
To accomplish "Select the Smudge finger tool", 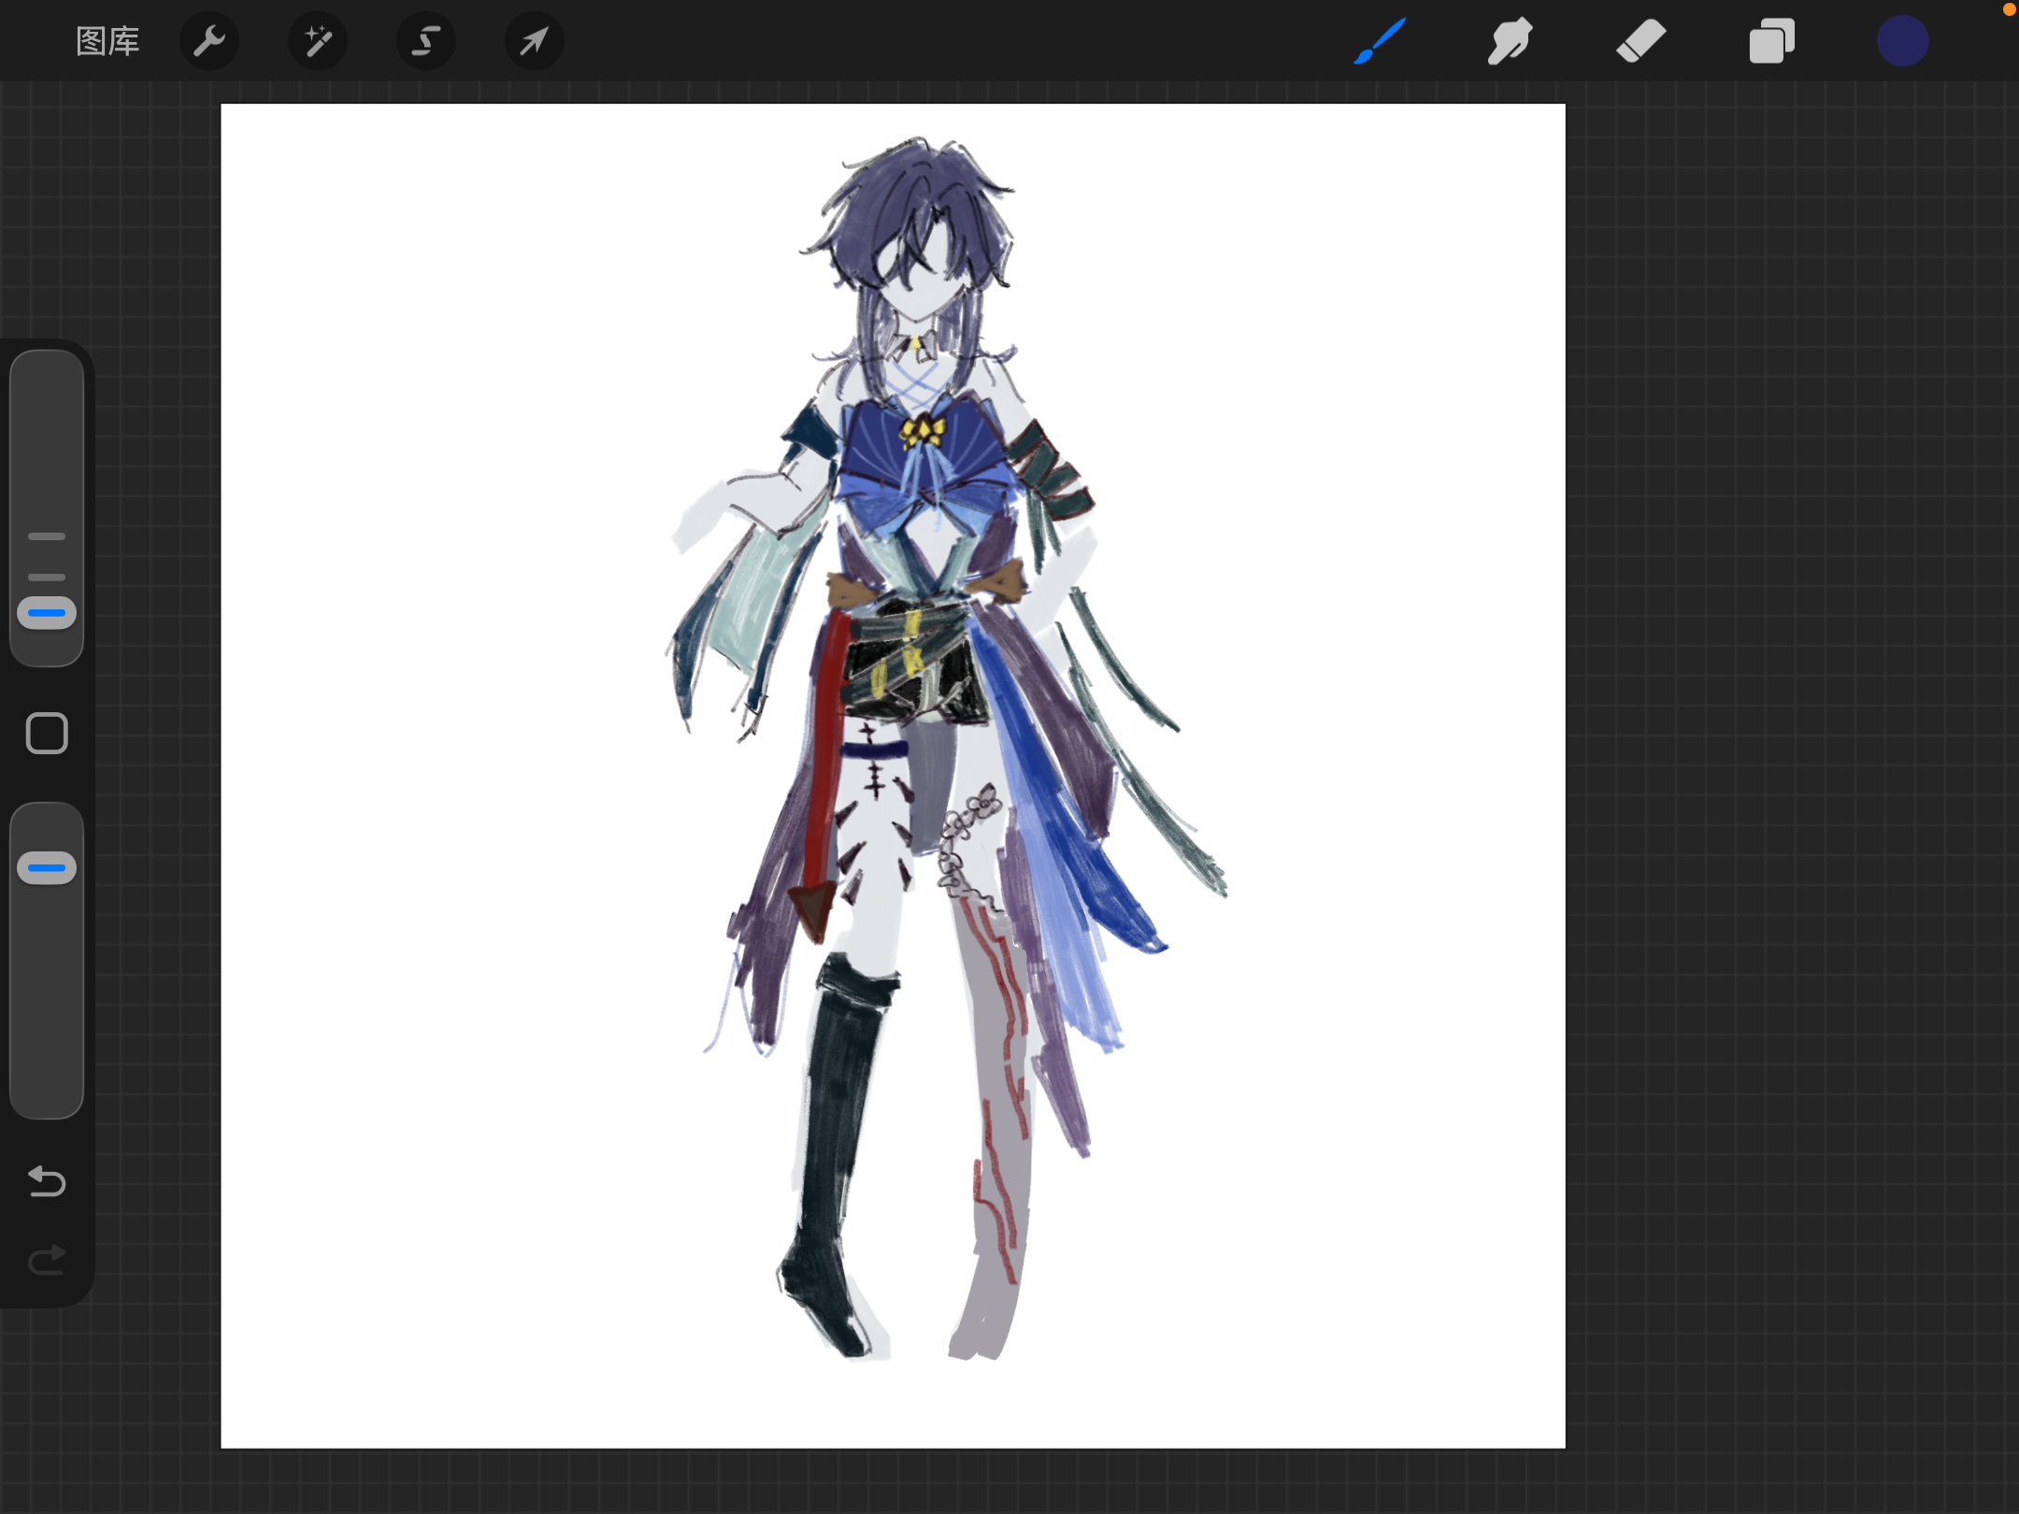I will 1510,41.
